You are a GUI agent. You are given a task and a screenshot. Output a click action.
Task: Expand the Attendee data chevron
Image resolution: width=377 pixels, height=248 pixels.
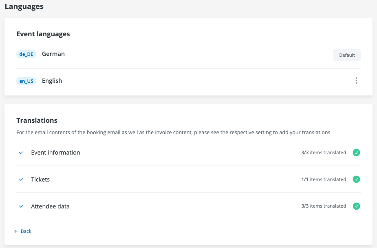(x=21, y=206)
